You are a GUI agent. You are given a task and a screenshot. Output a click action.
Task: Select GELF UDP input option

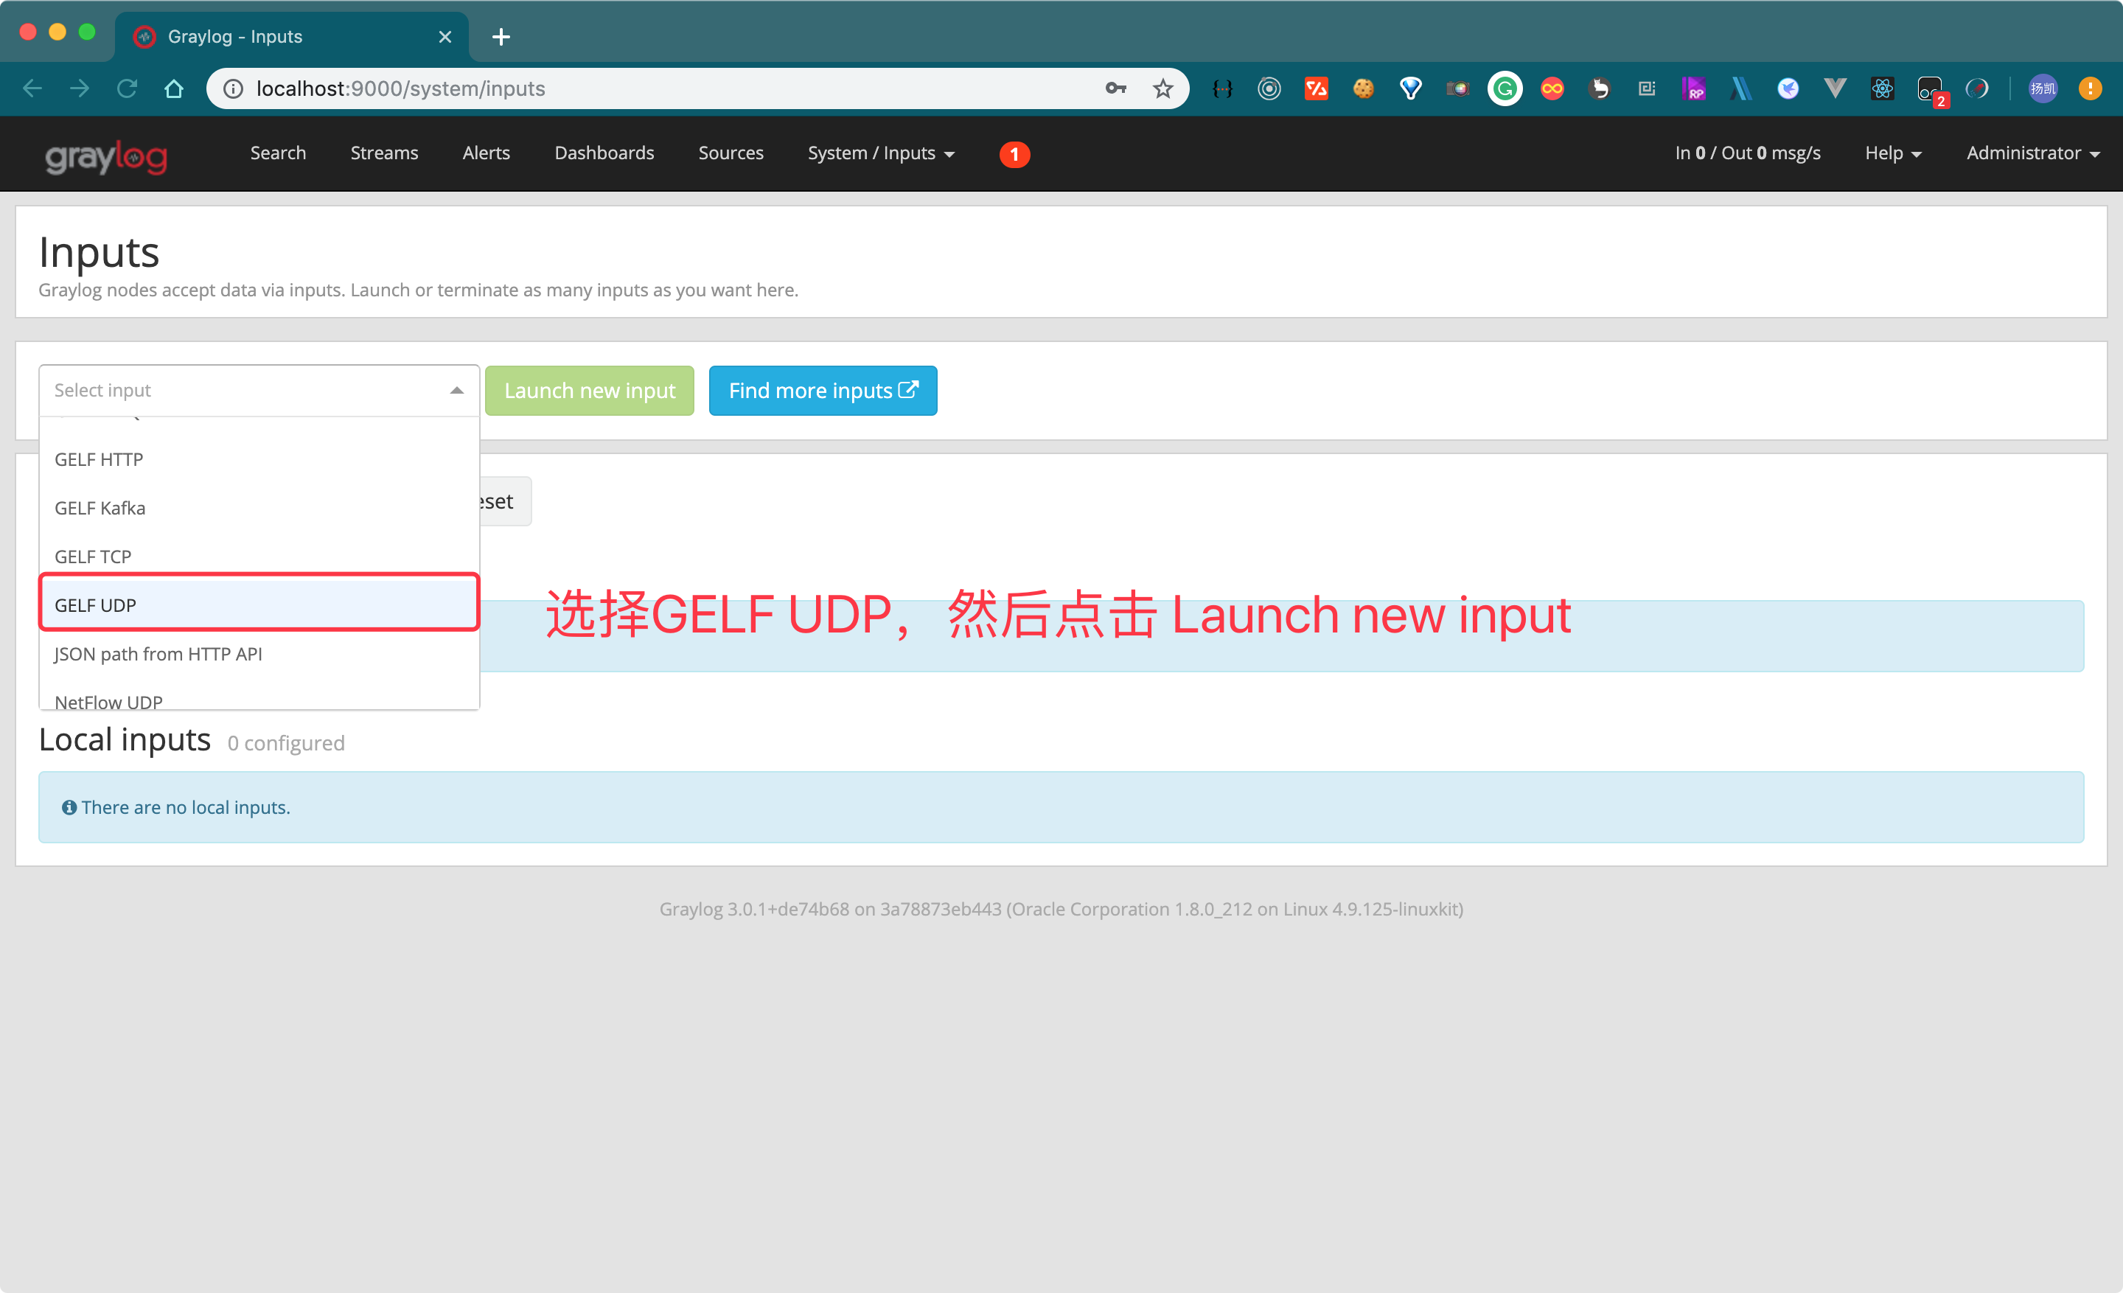pos(259,605)
